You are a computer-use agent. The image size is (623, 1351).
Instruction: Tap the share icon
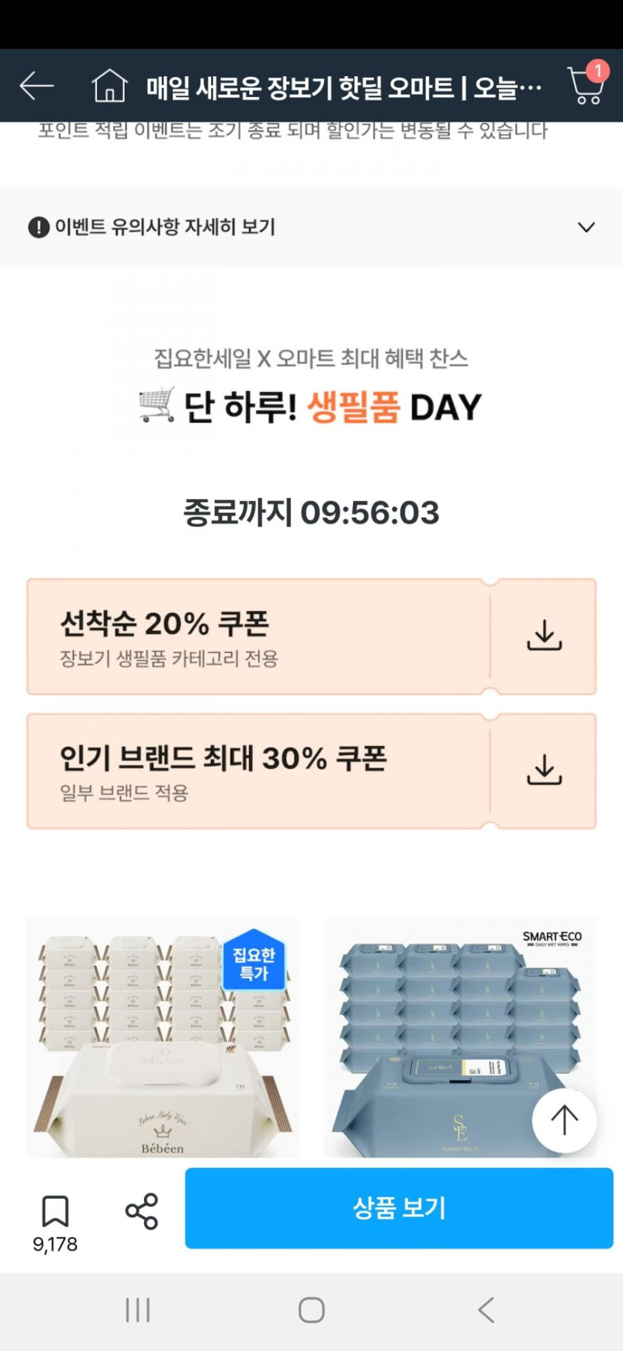pos(142,1211)
